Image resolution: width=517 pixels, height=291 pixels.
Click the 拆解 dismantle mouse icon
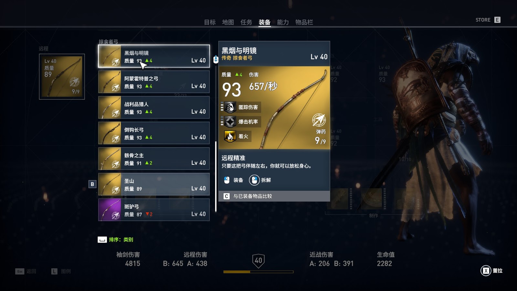254,180
